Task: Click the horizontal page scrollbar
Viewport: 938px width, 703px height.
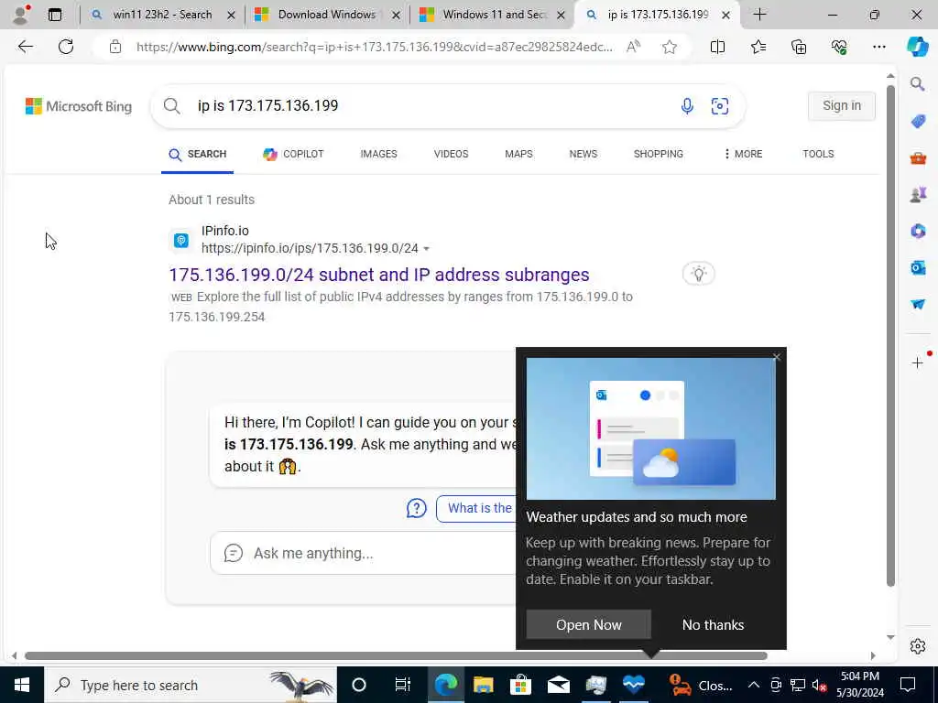Action: click(396, 655)
